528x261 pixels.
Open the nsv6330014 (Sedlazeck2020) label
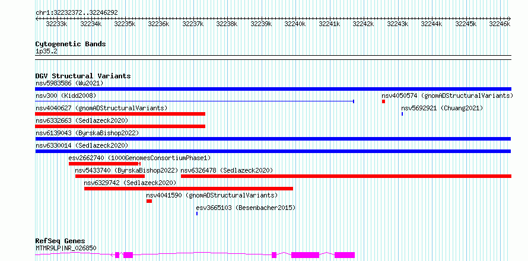[82, 145]
